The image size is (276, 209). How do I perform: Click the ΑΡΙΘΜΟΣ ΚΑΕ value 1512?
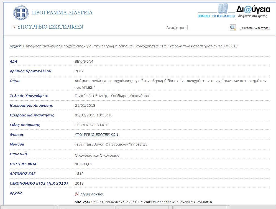click(x=79, y=174)
